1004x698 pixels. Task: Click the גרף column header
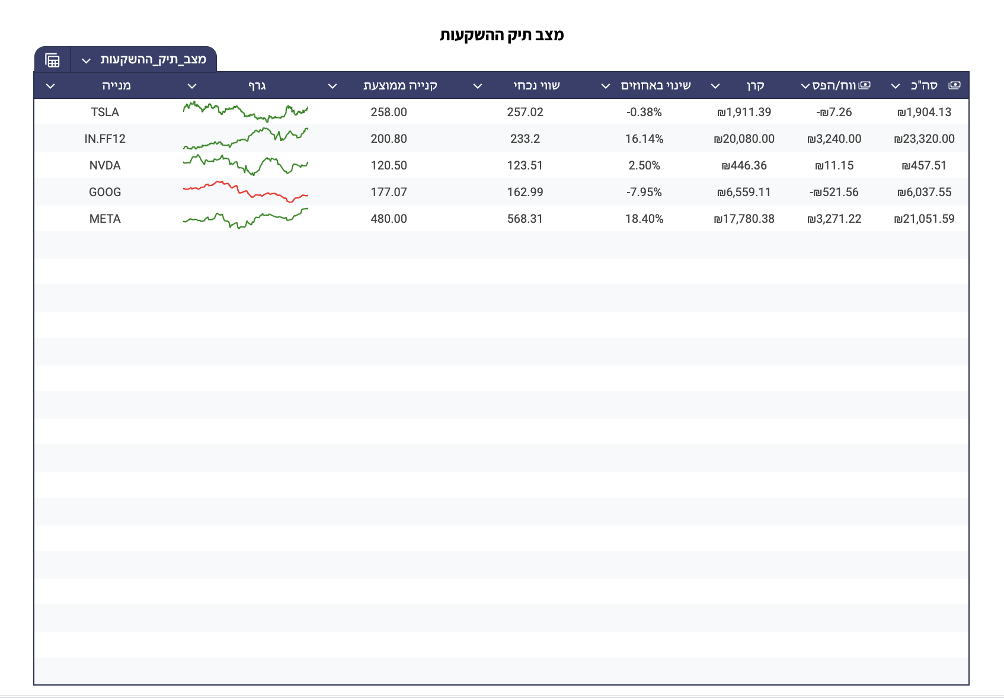[257, 85]
